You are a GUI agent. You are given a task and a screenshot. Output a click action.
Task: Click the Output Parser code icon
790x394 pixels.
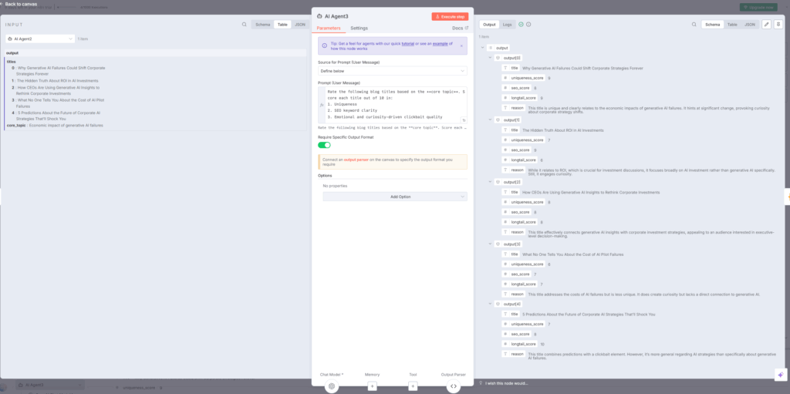453,386
